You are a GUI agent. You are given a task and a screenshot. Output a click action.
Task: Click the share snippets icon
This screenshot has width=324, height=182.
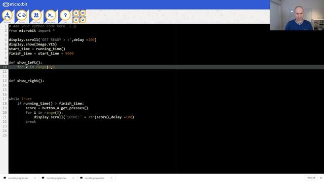click(x=83, y=13)
